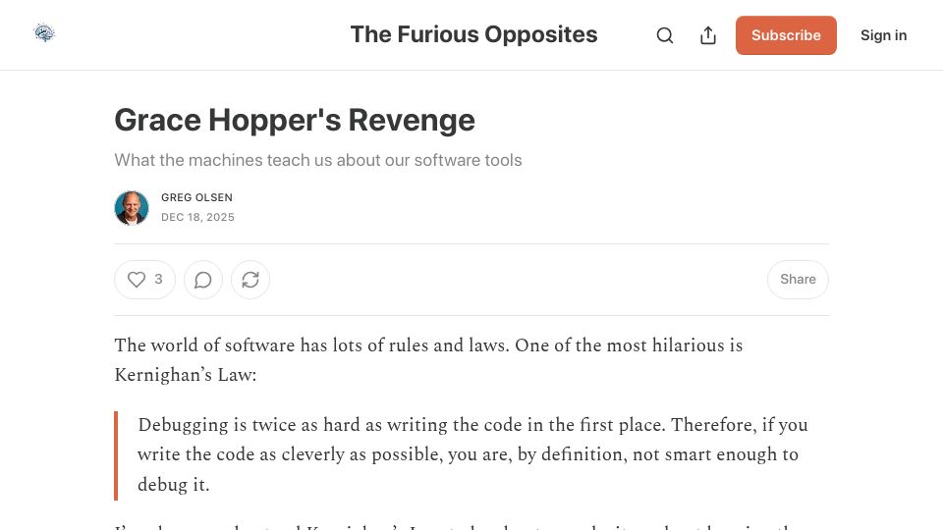Click the Grace Hopper's Revenge headline

tap(295, 120)
